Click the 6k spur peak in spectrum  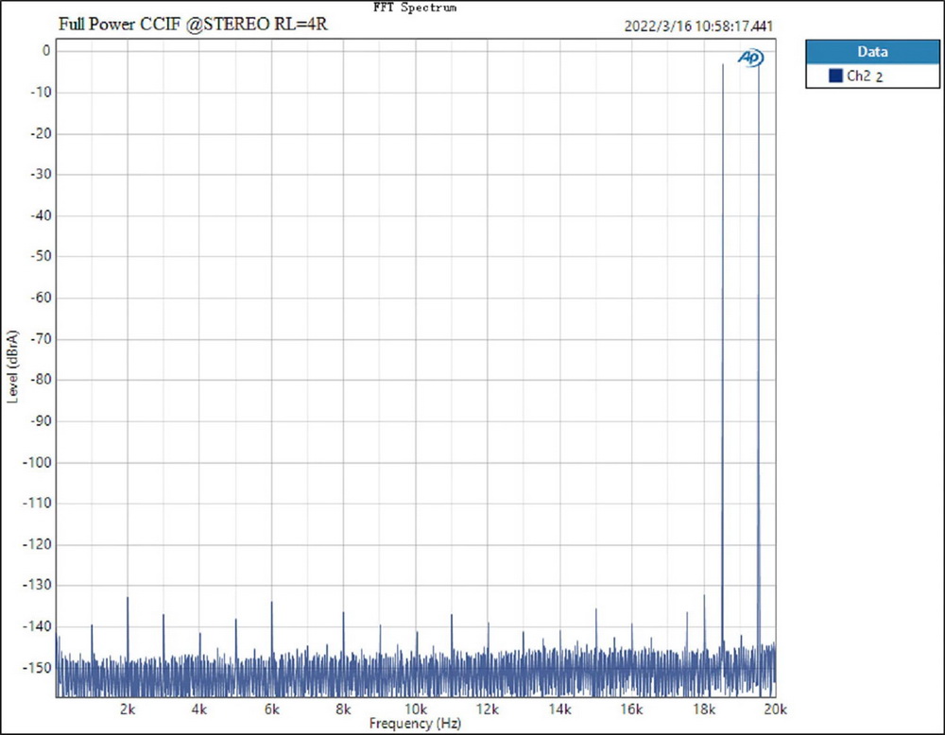pos(271,603)
